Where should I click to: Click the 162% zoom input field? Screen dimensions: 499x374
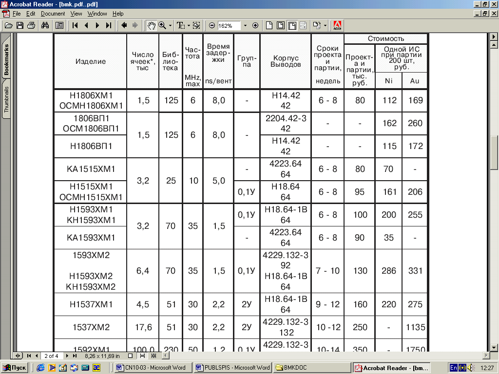pos(229,25)
